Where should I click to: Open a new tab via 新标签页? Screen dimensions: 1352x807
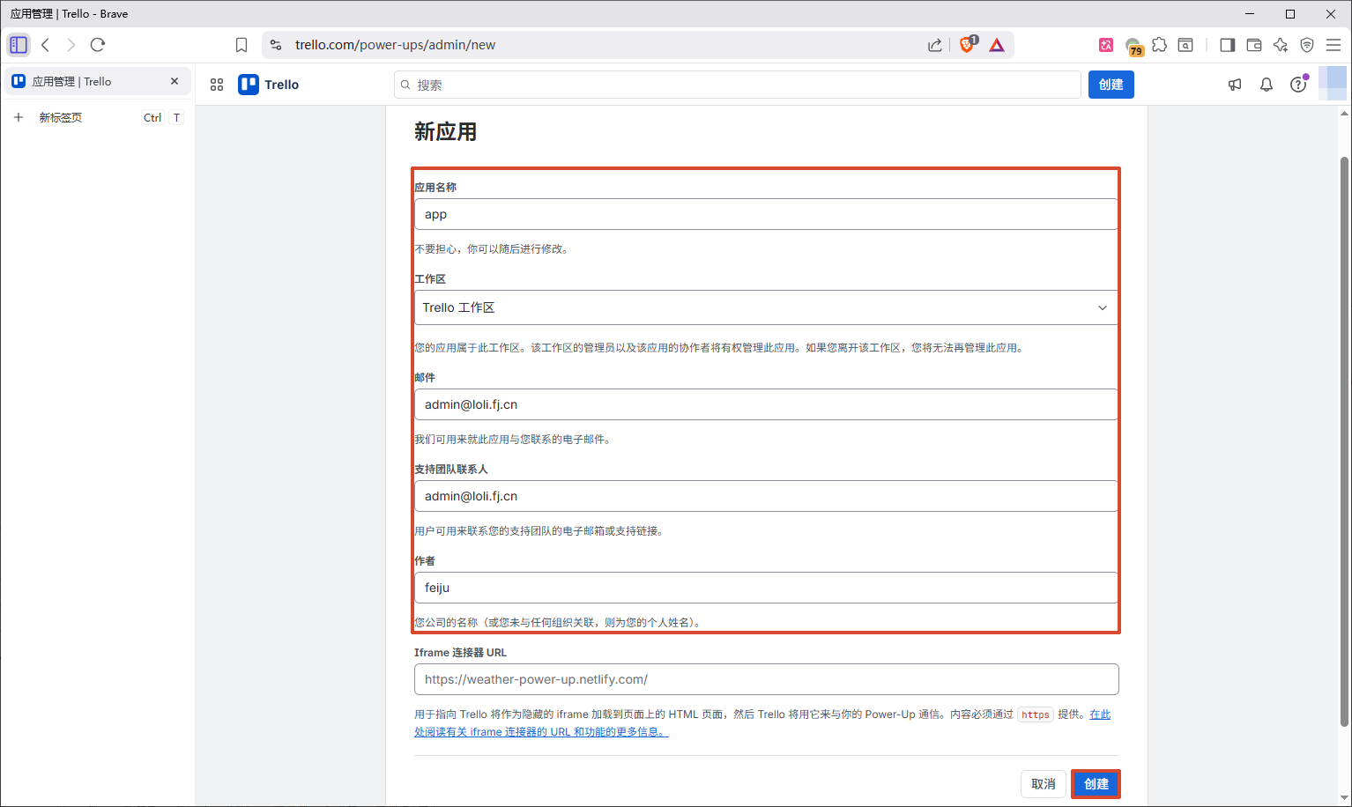[97, 117]
